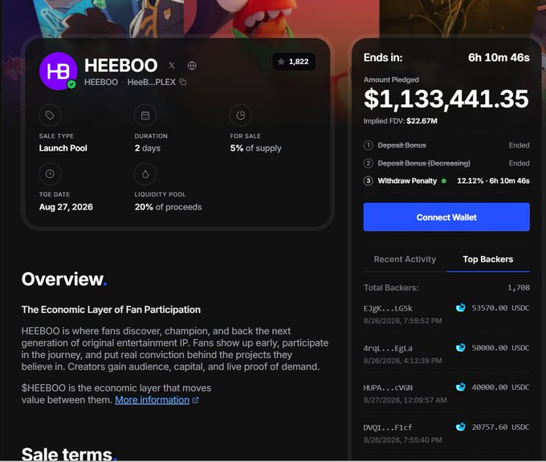Click the HEEBOO ticker below the title

(x=101, y=83)
